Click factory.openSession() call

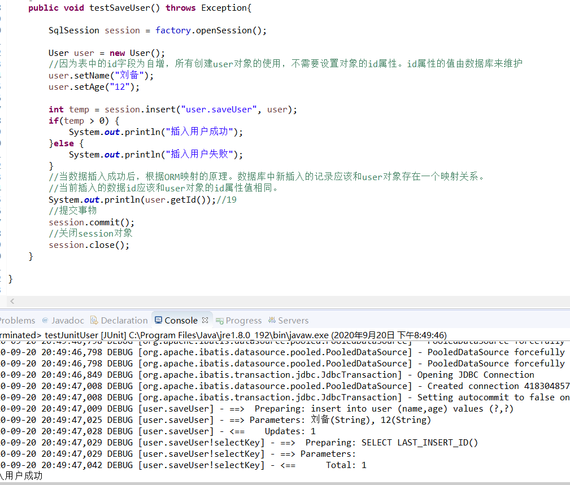click(211, 30)
